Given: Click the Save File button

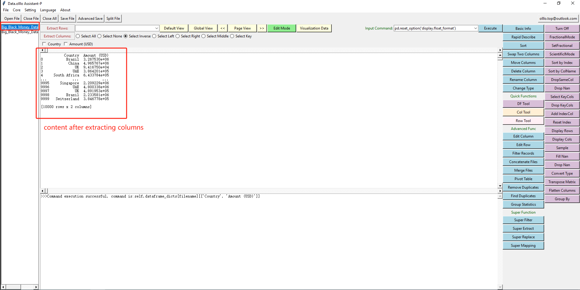Looking at the screenshot, I should [x=67, y=19].
